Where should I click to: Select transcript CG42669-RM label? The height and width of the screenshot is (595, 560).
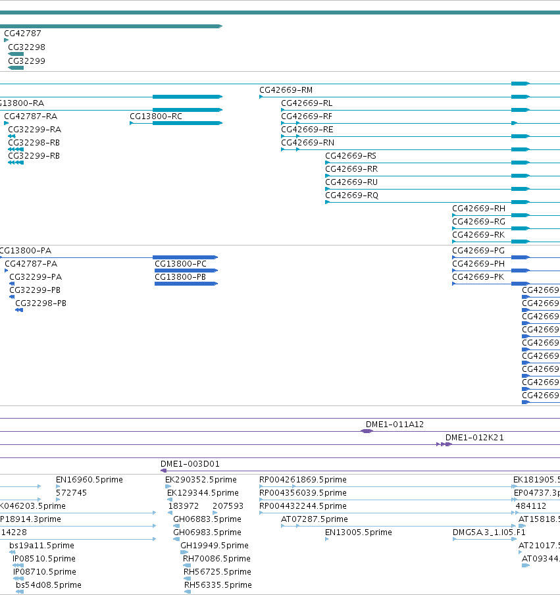286,90
